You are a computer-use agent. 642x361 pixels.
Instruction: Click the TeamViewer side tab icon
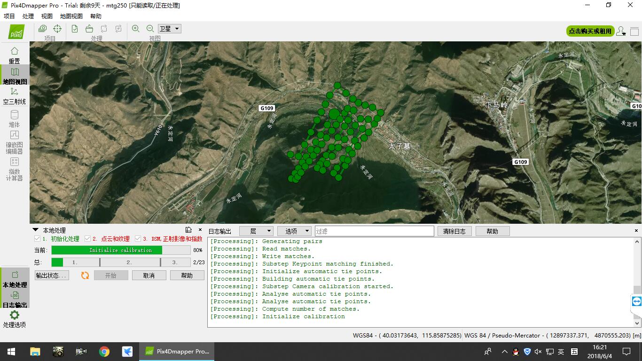click(x=636, y=301)
